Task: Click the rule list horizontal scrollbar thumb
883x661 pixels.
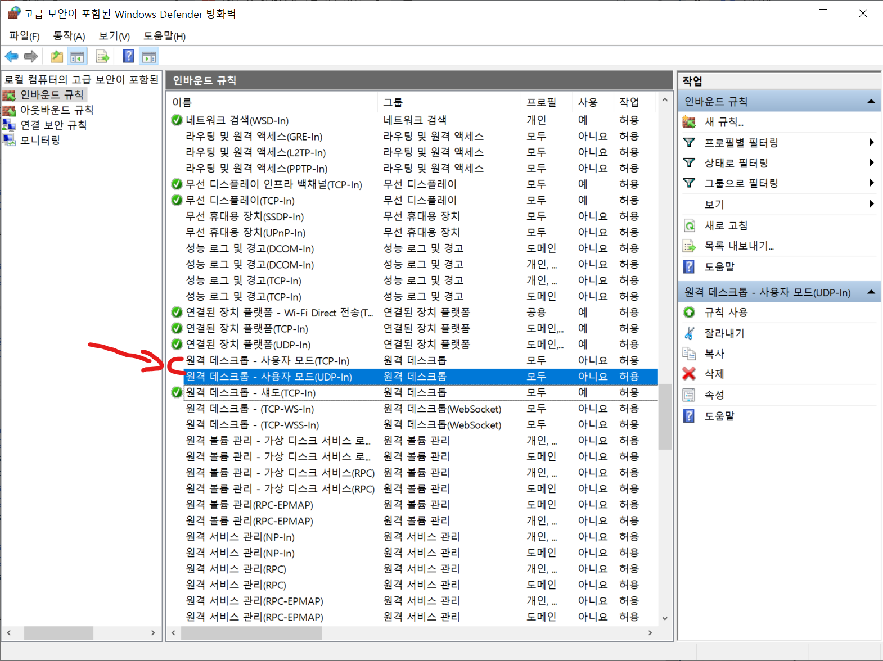Action: coord(251,633)
